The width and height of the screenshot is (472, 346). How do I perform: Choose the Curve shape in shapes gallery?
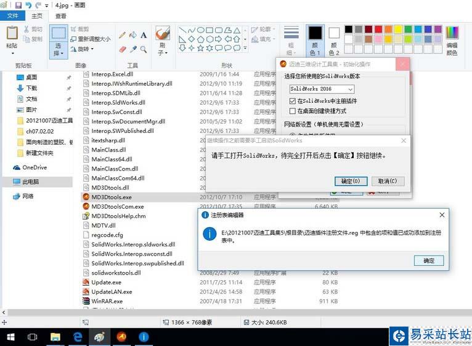click(192, 30)
